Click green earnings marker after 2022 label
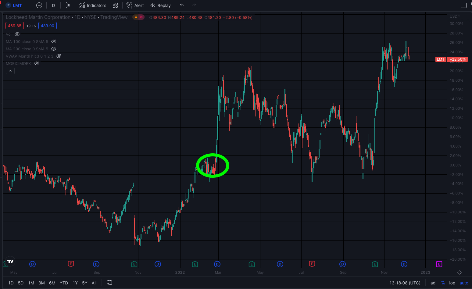Screen dimensions: 472x289 tap(195, 264)
